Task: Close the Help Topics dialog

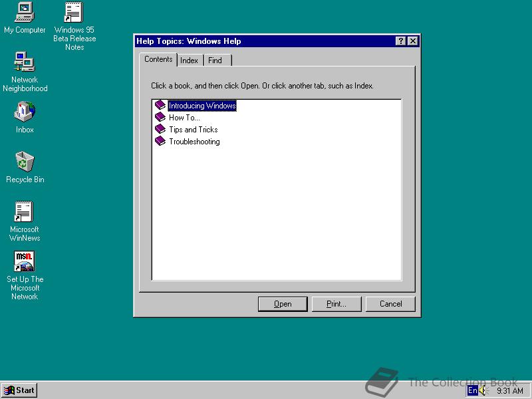Action: tap(412, 41)
